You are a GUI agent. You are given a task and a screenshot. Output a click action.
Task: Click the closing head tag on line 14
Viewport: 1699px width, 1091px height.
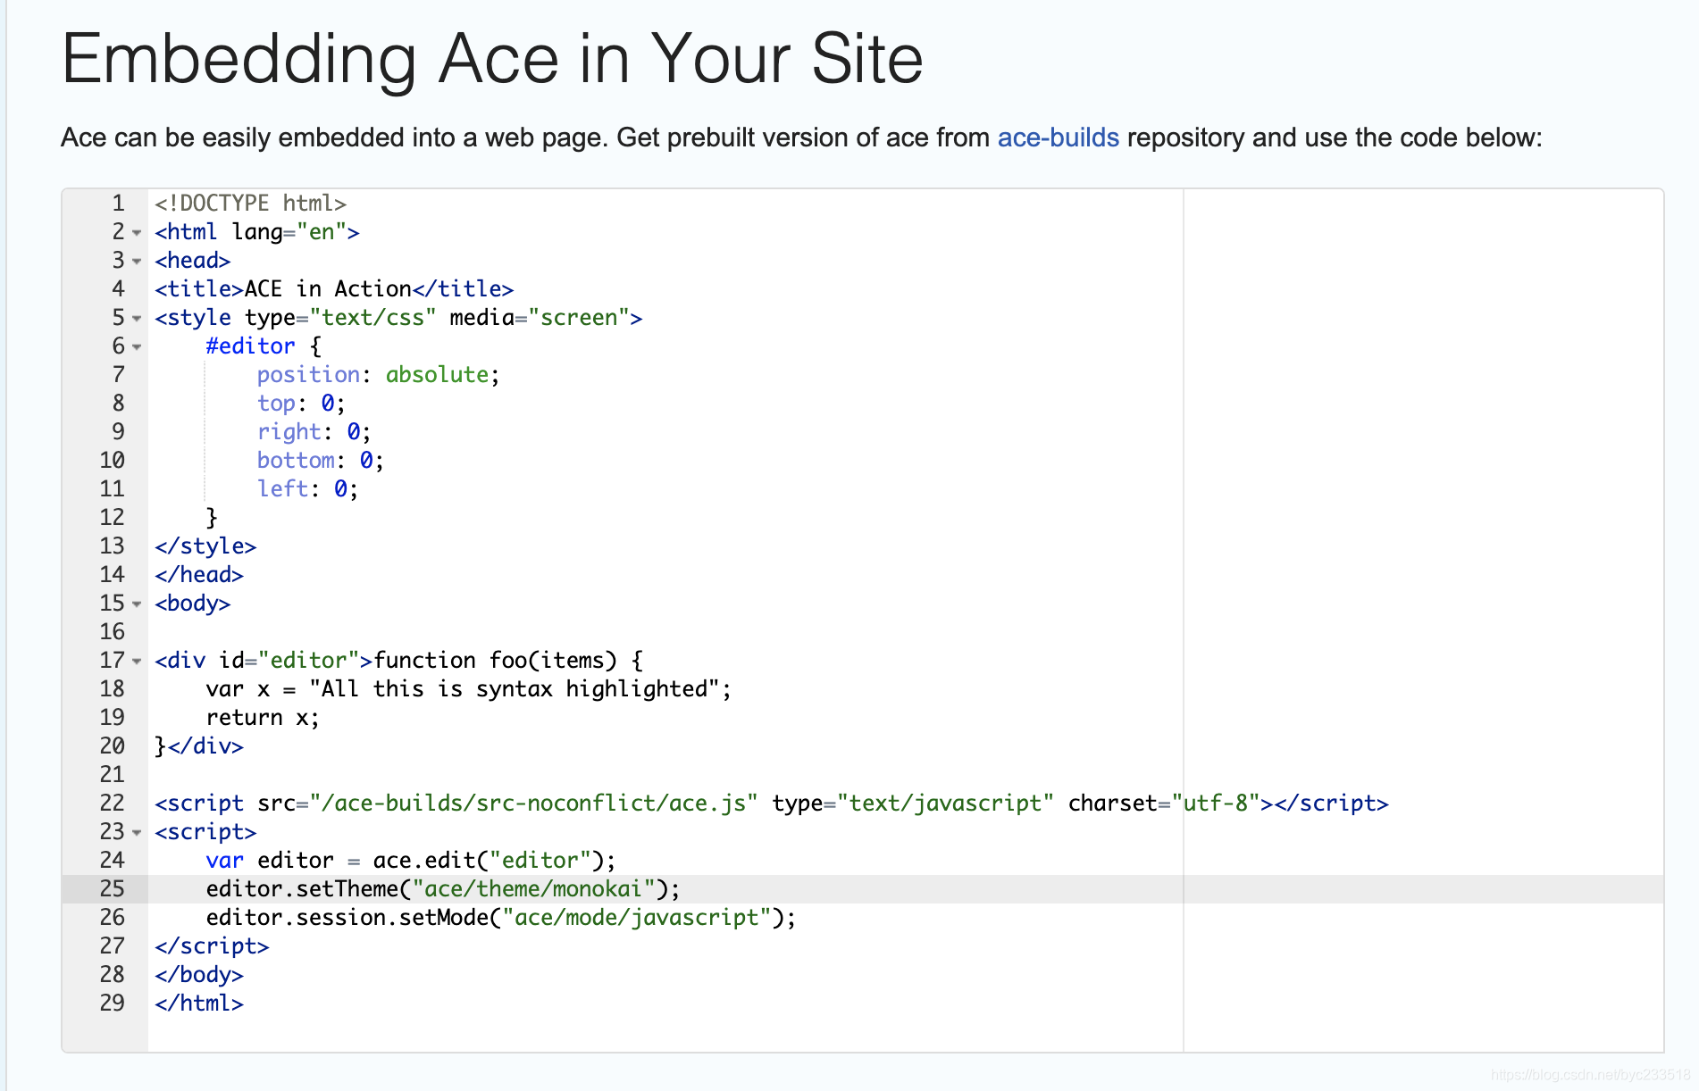click(x=199, y=575)
